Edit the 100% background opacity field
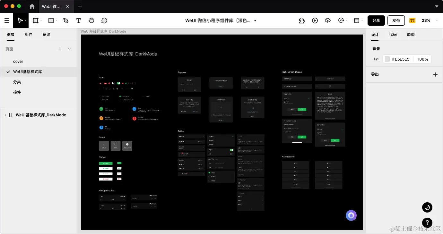 423,59
